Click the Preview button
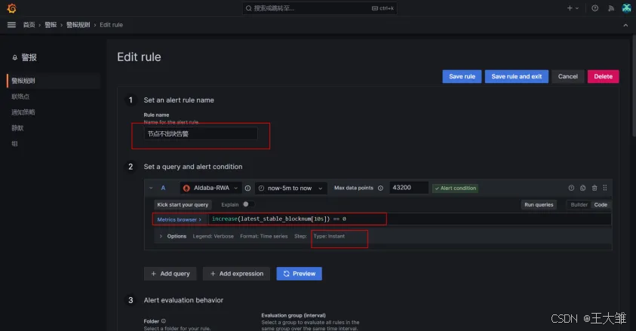The image size is (636, 331). [x=299, y=274]
